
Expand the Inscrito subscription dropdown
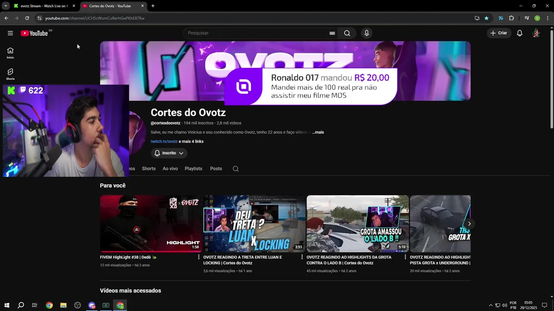[169, 153]
